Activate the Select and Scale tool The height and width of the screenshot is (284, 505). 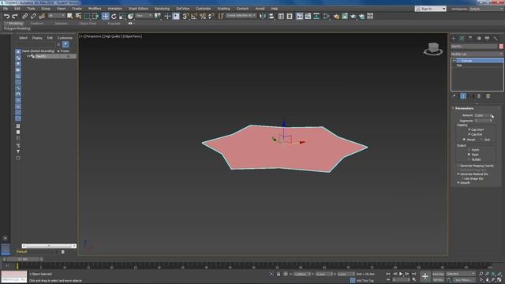coord(122,16)
